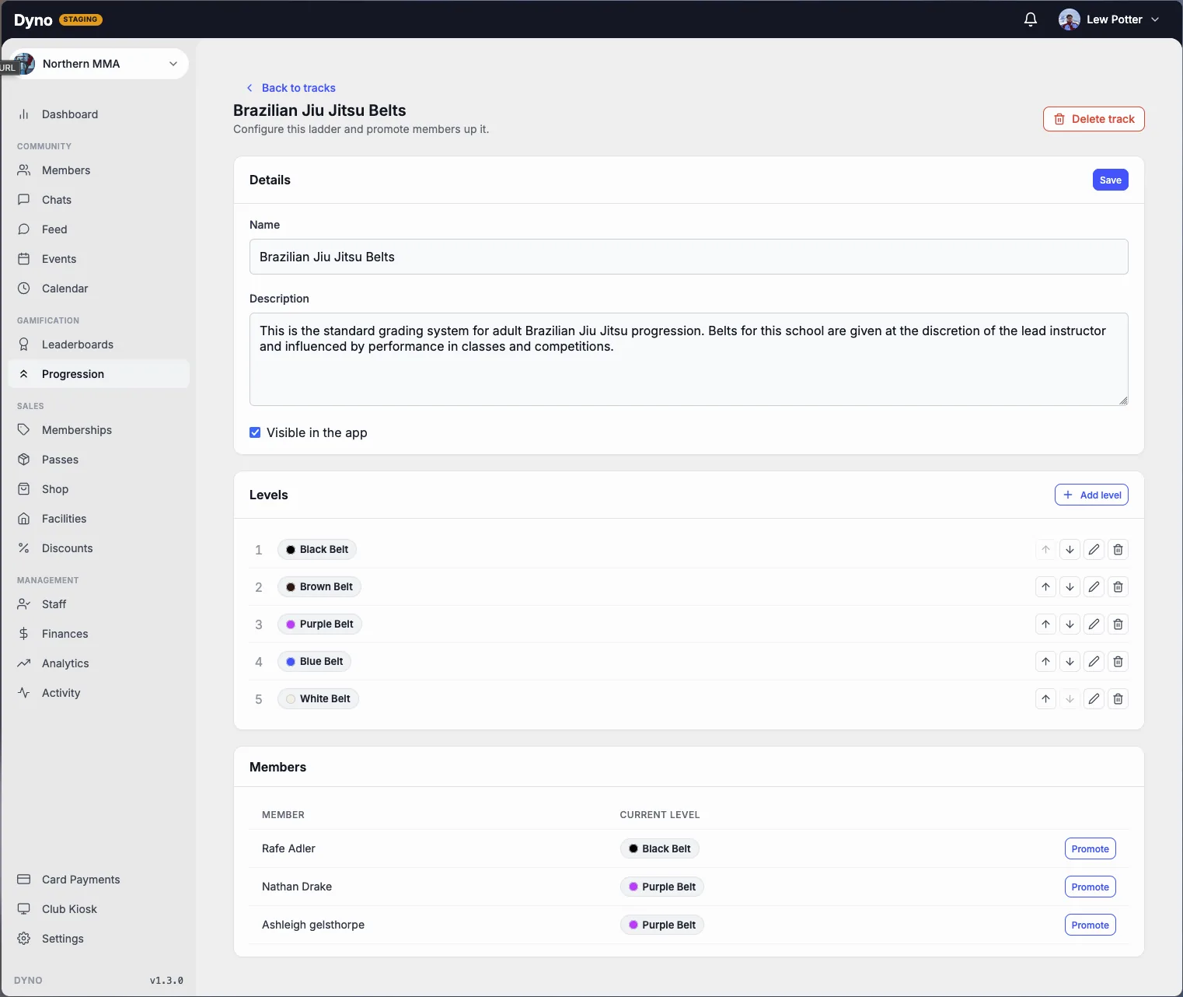
Task: Expand the Northern MMA club selector
Action: (99, 64)
